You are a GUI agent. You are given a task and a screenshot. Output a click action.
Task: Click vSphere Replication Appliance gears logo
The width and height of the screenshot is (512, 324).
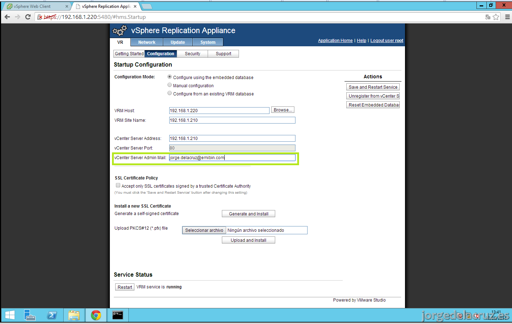pyautogui.click(x=119, y=31)
